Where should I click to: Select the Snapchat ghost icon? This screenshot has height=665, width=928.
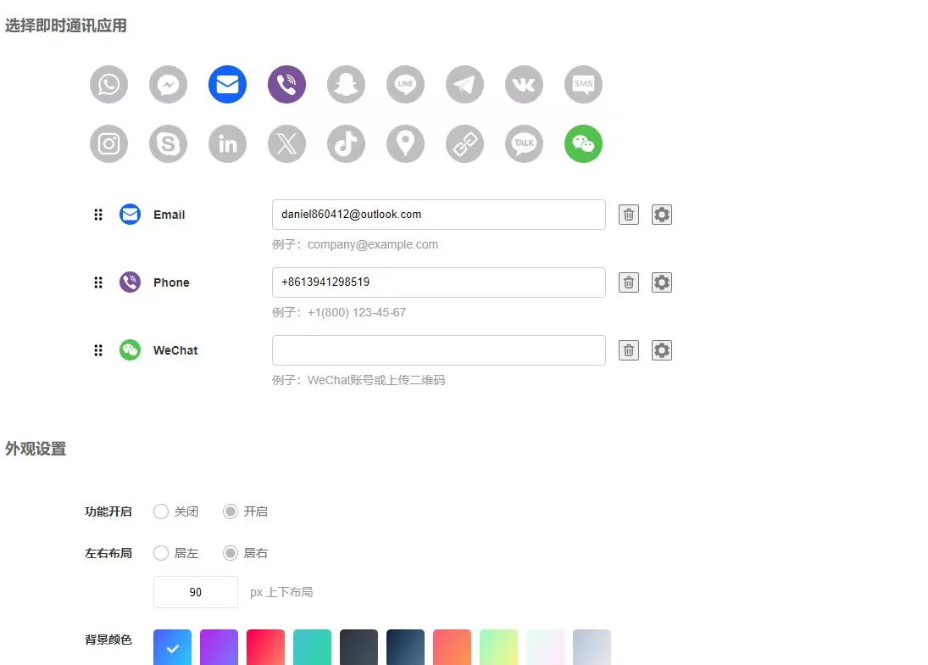(x=346, y=85)
